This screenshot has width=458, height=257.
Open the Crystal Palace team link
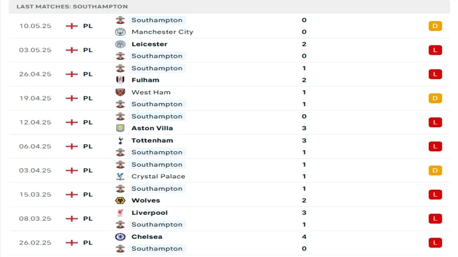[x=158, y=176]
